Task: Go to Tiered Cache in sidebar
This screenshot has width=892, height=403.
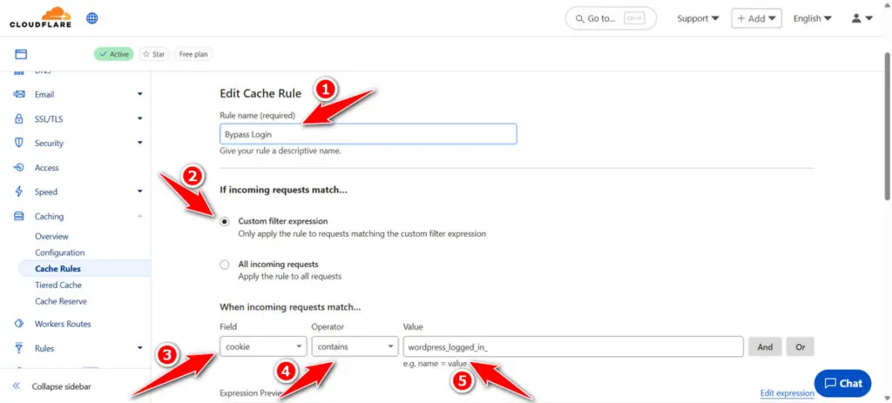Action: pos(58,285)
